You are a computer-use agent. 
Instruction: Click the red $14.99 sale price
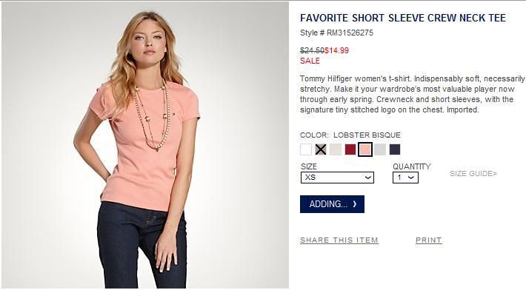pos(336,50)
